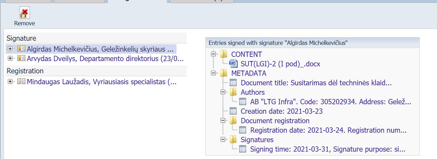Select the Document title entry
Screen dimensions: 437x159
316,83
